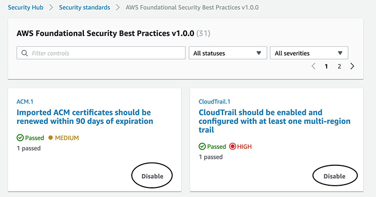Go to next page using right chevron
Image resolution: width=376 pixels, height=197 pixels.
point(352,66)
